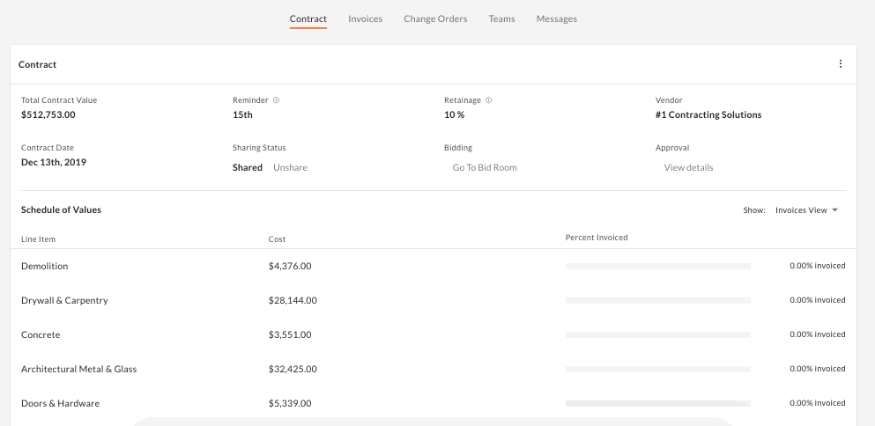This screenshot has width=875, height=426.
Task: Select the Drywall & Carpentry line item
Action: click(64, 300)
